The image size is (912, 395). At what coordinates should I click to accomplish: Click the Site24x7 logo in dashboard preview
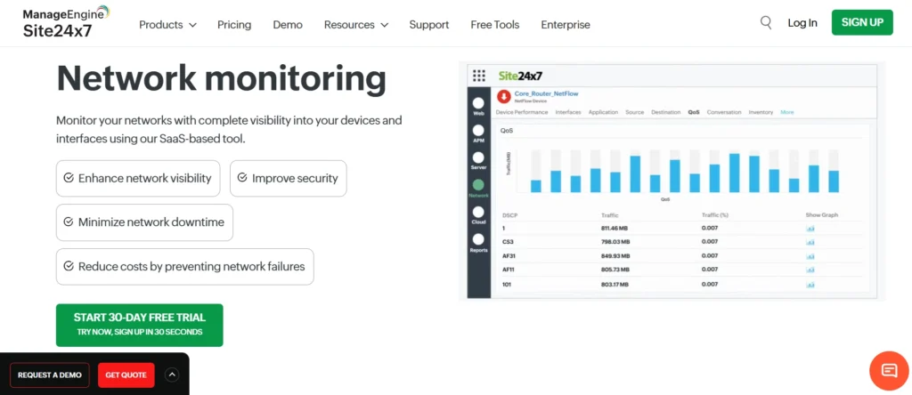(x=520, y=76)
